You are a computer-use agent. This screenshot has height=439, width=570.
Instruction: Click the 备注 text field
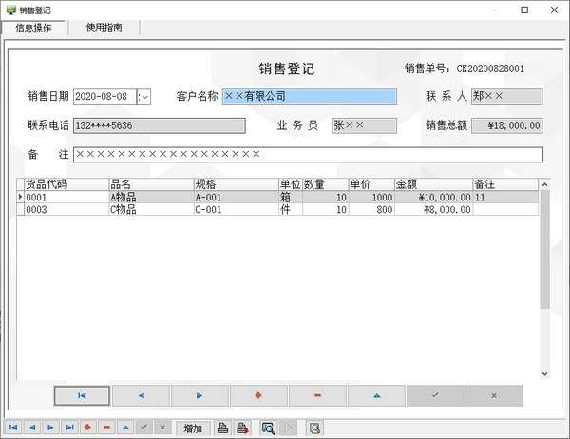coord(308,155)
